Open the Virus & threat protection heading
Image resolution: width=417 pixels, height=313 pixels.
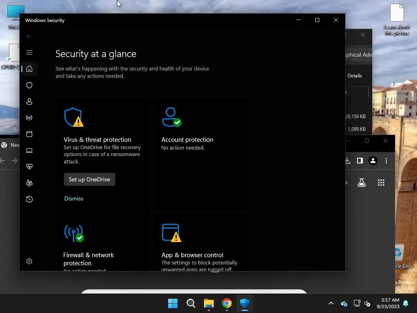click(97, 140)
